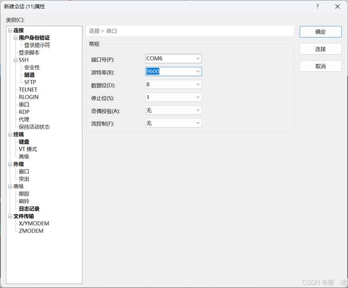Collapse the SSH tree node
Screen dimensions: 348x288
(16, 60)
